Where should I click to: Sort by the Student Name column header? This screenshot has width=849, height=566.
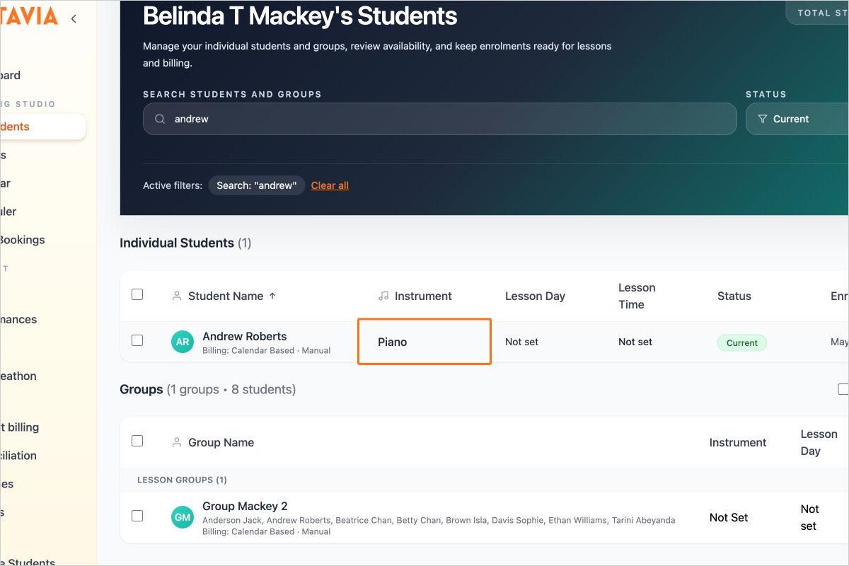[226, 296]
